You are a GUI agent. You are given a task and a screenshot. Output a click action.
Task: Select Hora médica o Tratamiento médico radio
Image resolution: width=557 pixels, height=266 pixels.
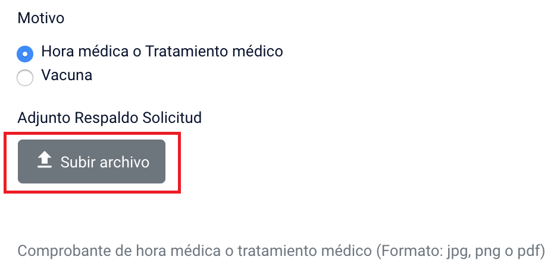click(x=25, y=54)
